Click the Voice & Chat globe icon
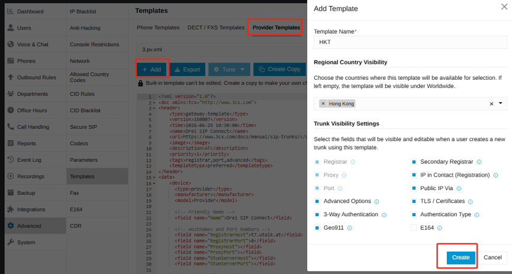Image resolution: width=512 pixels, height=274 pixels. (11, 44)
